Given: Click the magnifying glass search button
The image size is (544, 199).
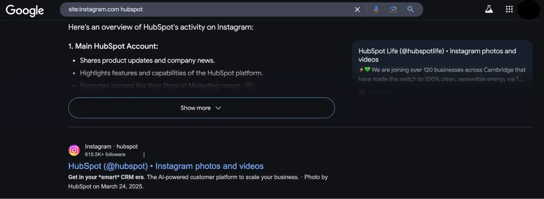Looking at the screenshot, I should coord(410,9).
